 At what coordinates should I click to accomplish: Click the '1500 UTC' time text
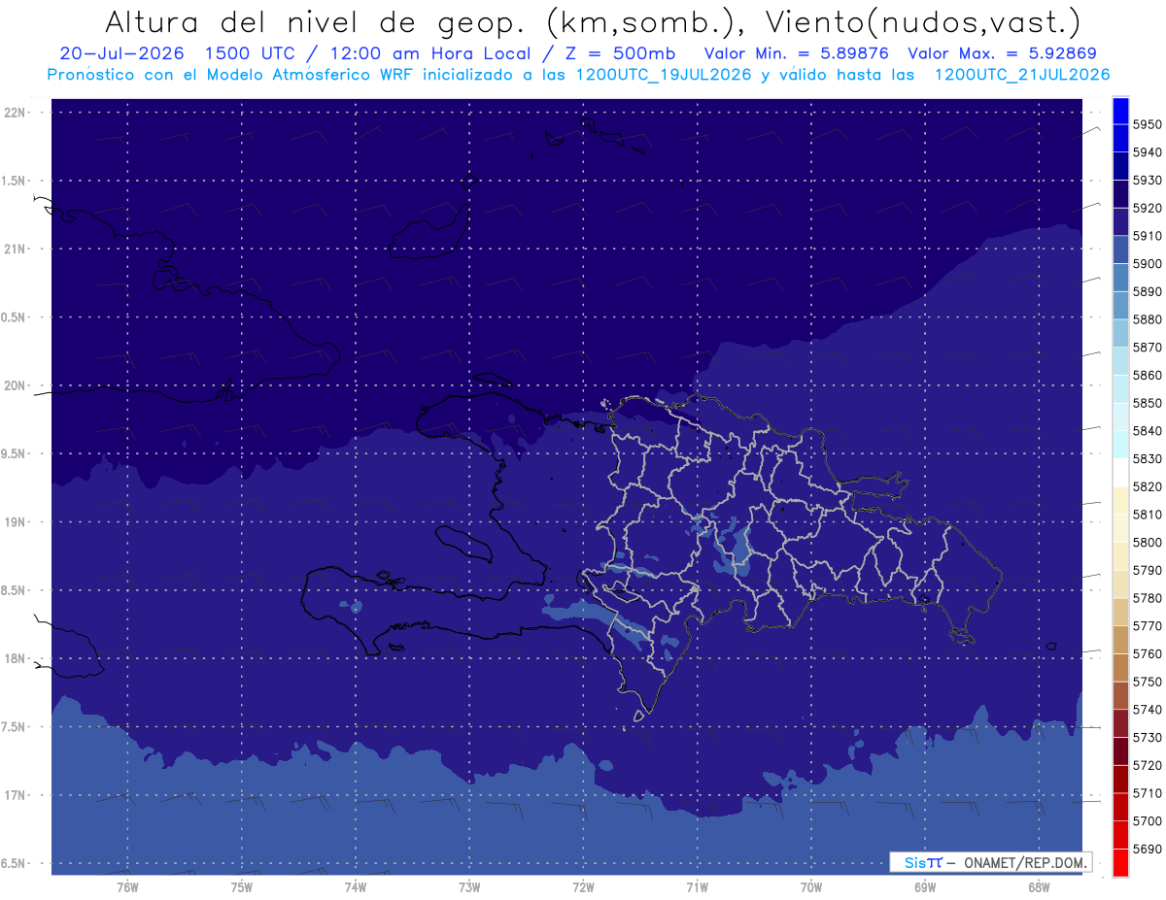tap(252, 53)
